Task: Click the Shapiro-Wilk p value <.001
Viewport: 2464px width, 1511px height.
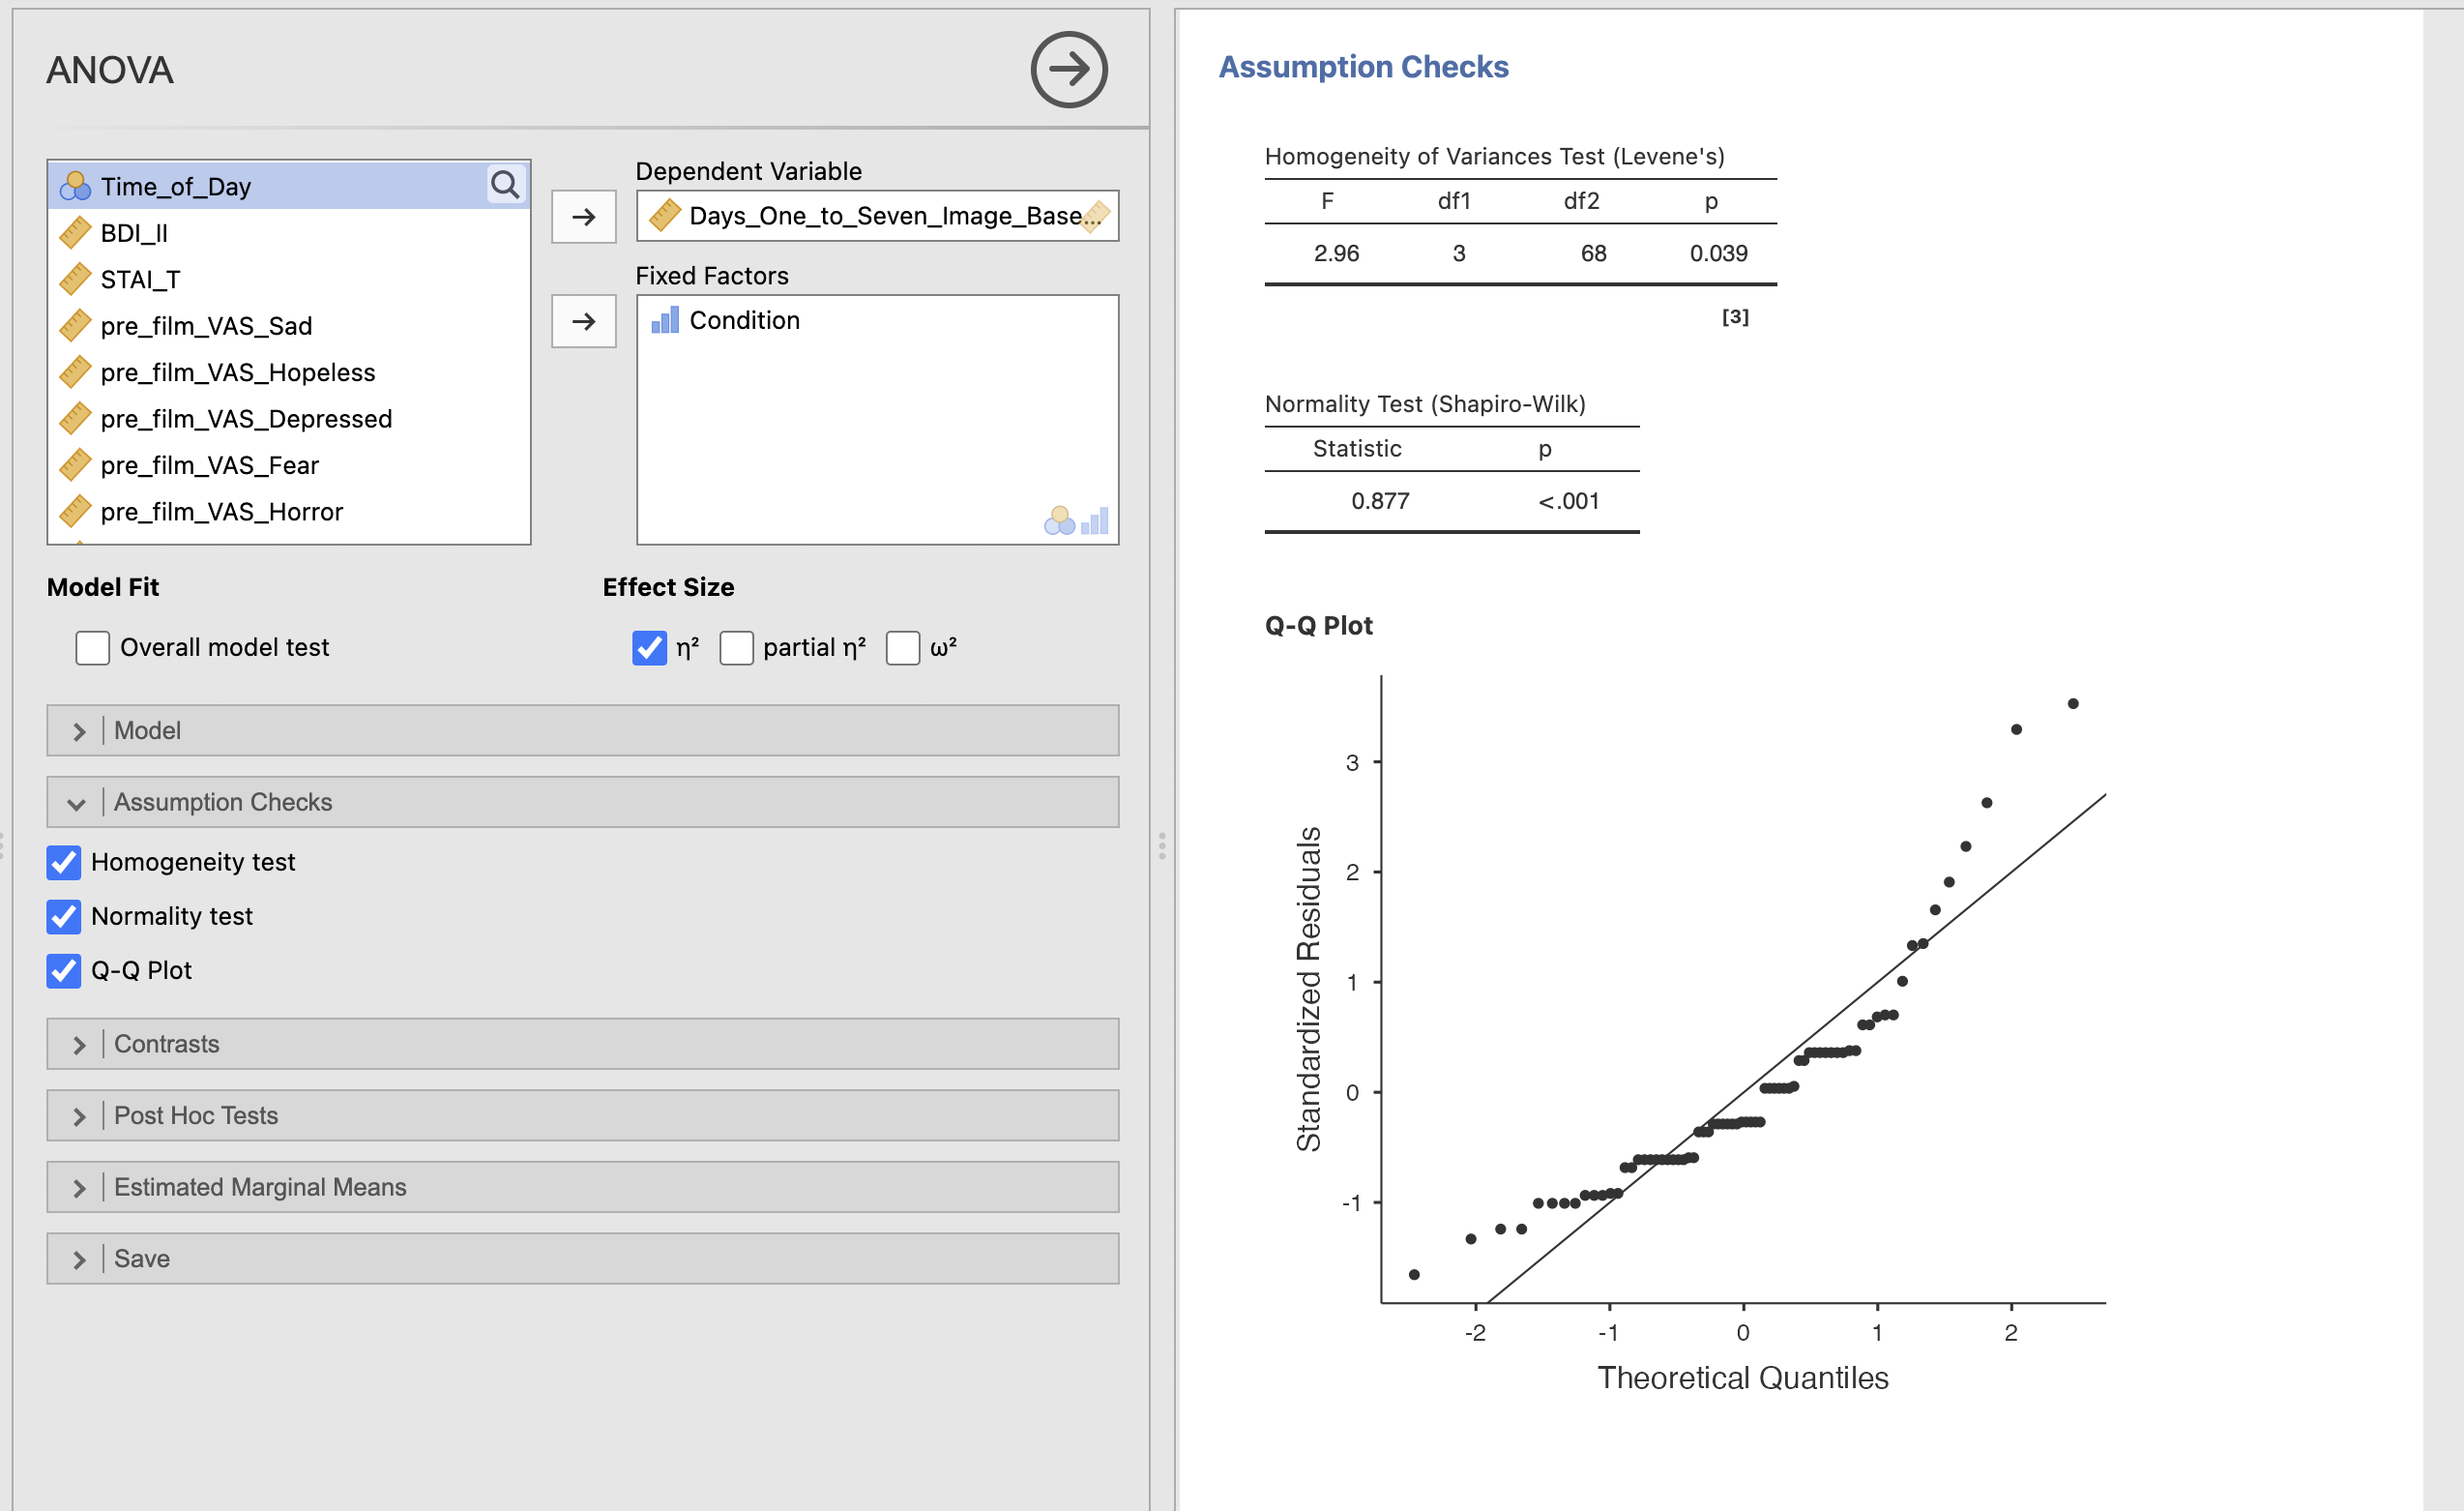Action: tap(1568, 501)
